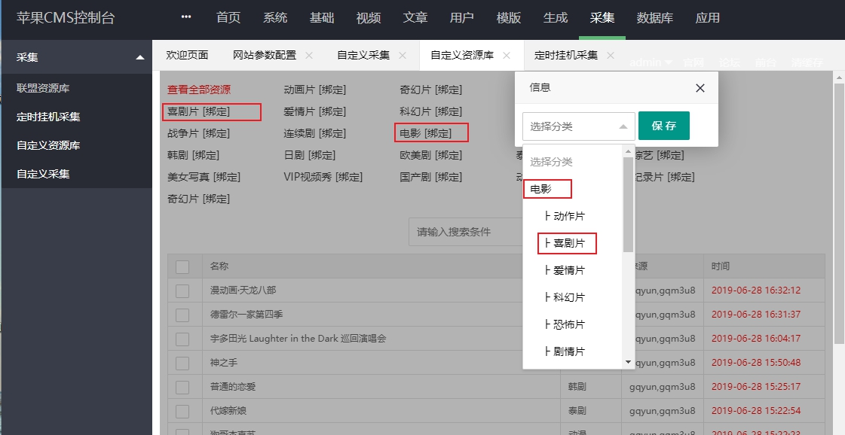Close the 信息 dialog with X icon
This screenshot has width=845, height=435.
pos(700,88)
